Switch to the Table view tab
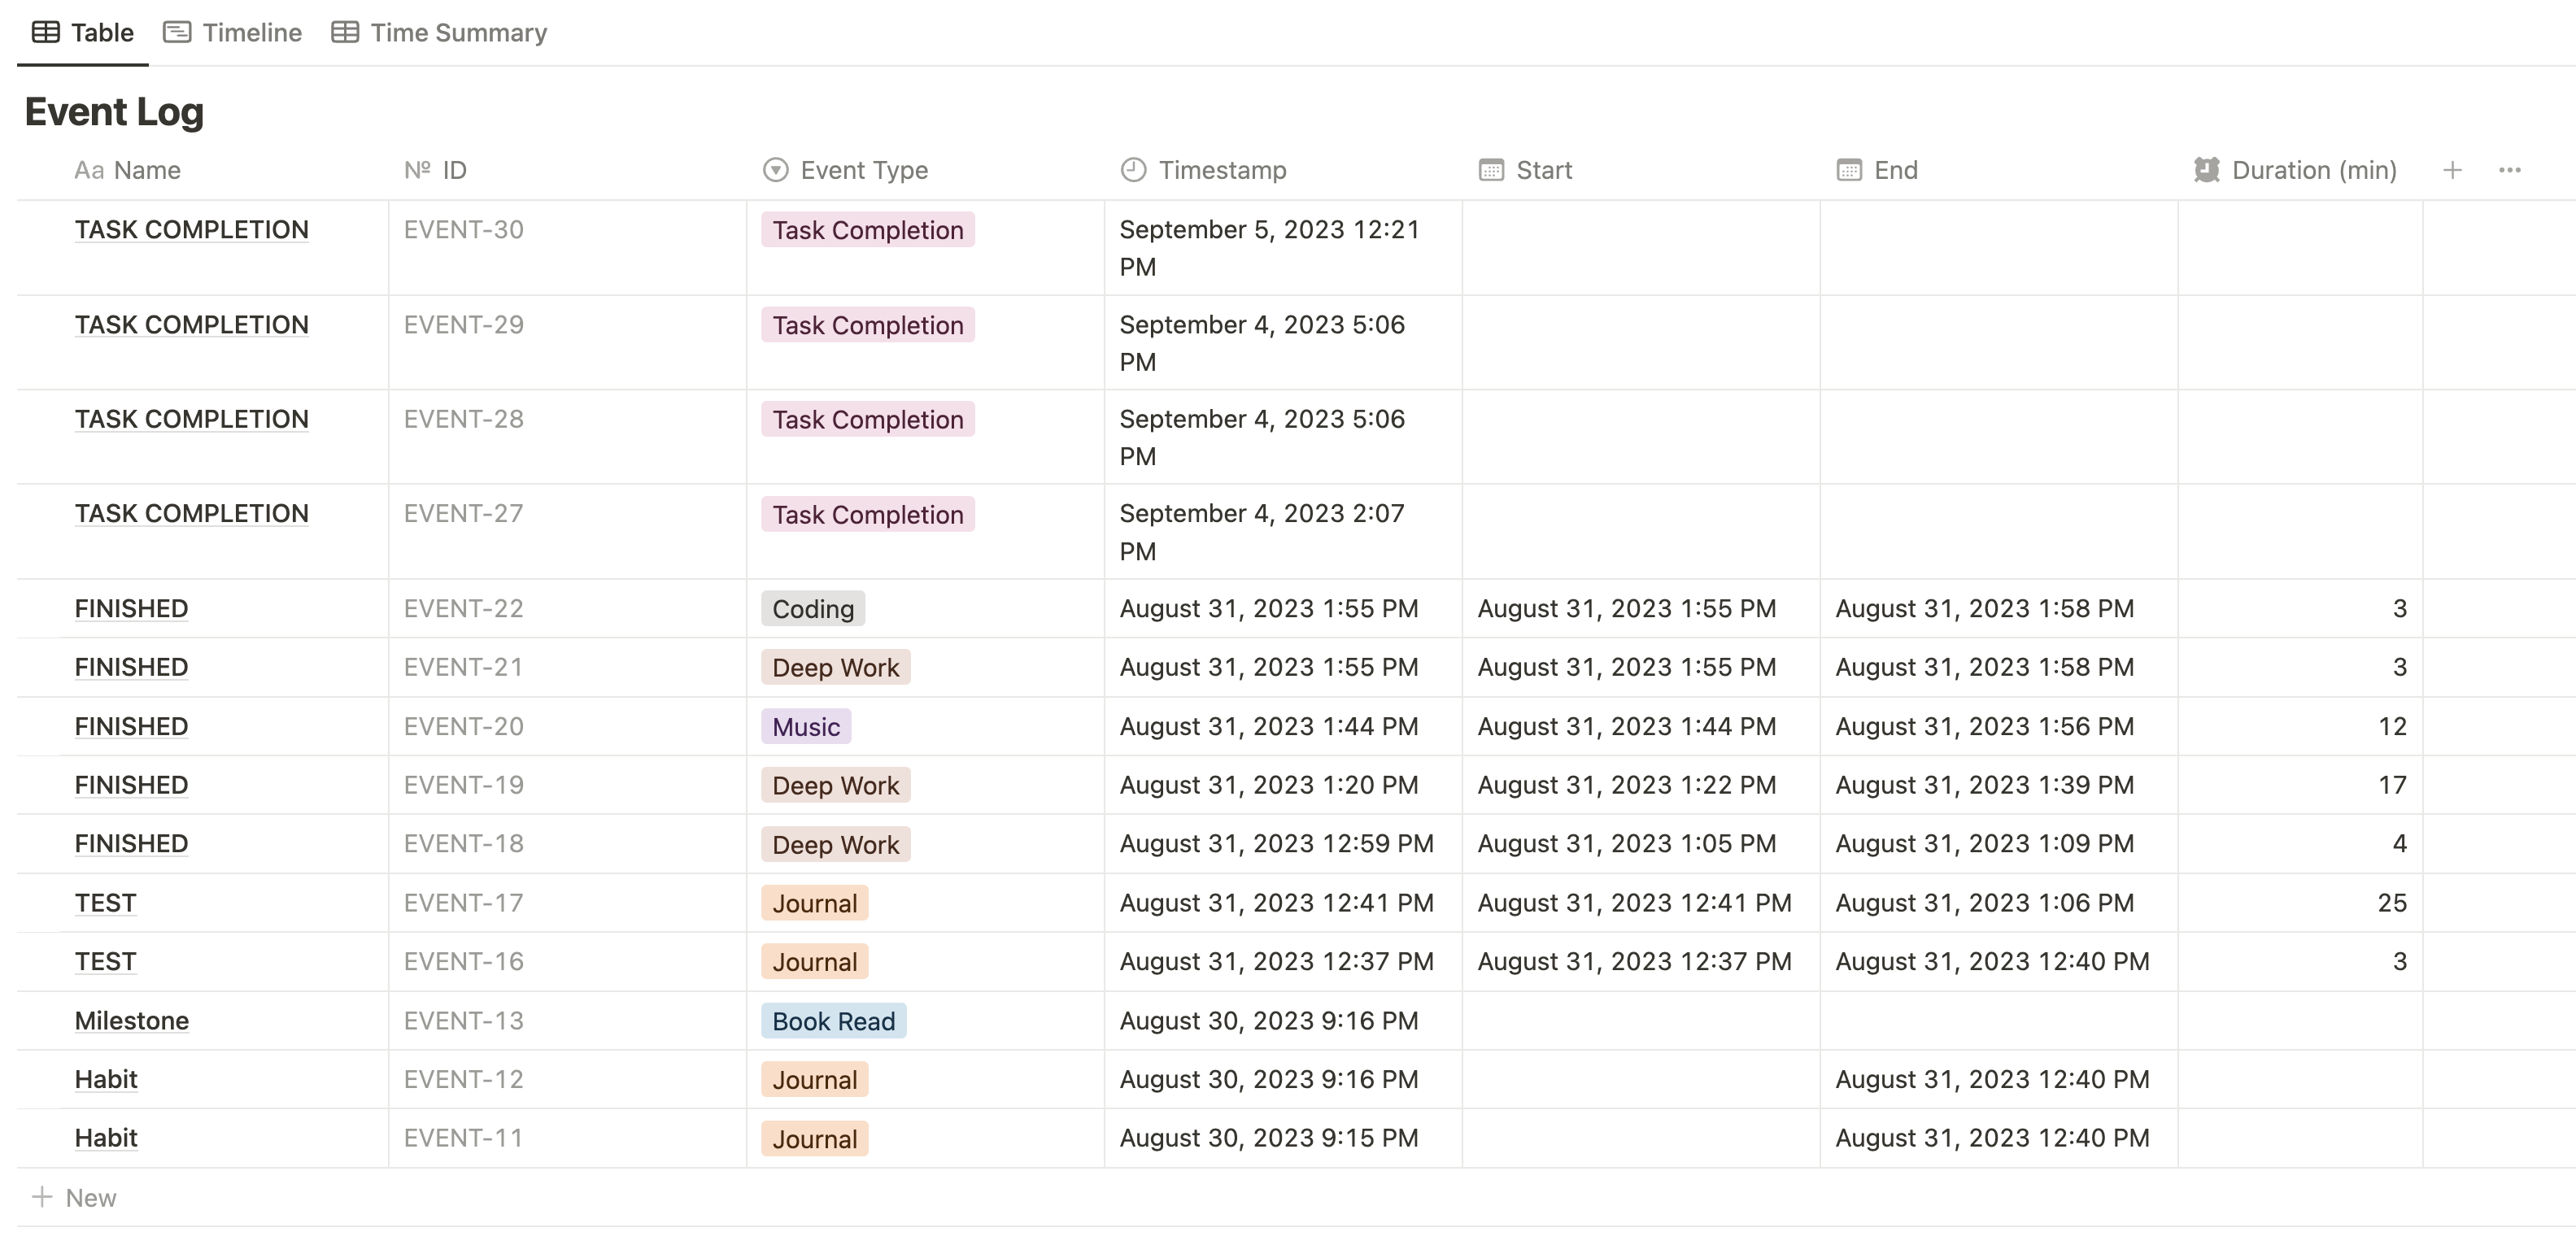The width and height of the screenshot is (2576, 1245). 83,33
